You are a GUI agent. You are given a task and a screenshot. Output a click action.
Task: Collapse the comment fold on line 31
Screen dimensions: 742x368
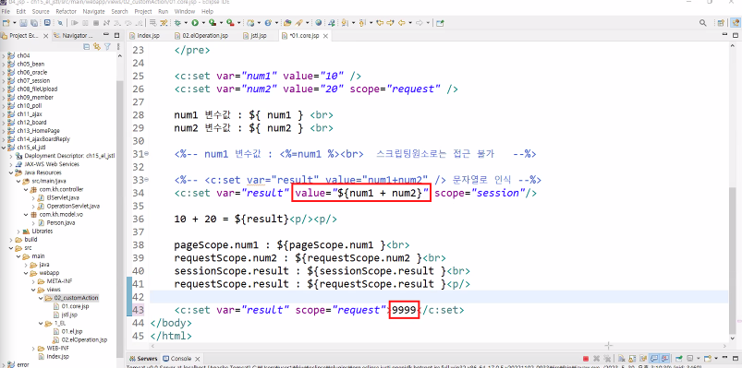click(146, 154)
